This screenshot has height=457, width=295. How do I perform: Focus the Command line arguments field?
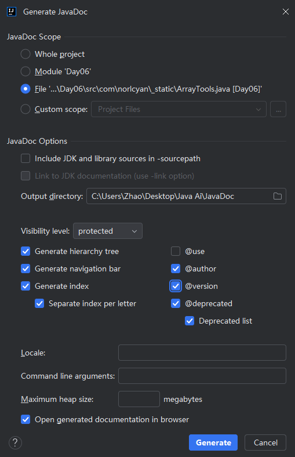(x=202, y=376)
